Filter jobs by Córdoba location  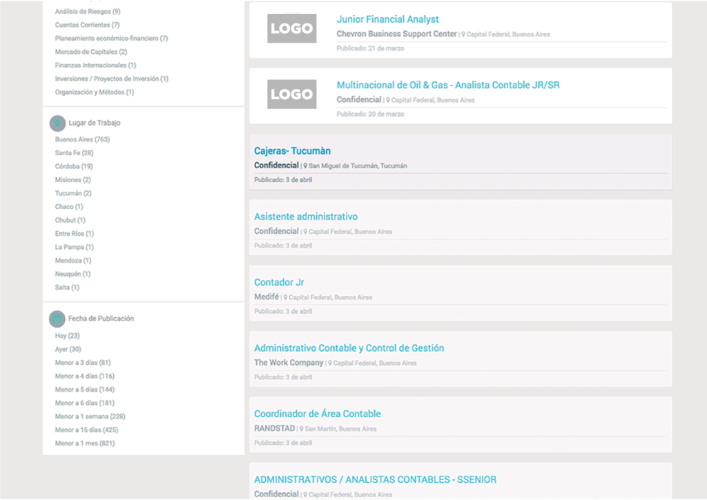[73, 166]
